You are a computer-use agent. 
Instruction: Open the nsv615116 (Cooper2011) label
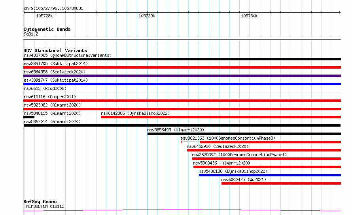pyautogui.click(x=50, y=97)
